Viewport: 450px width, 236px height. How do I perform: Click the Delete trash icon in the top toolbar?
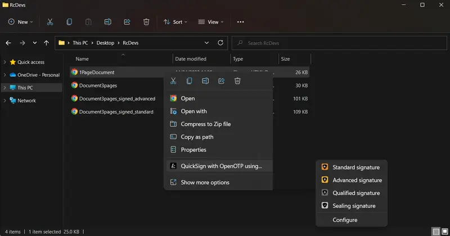click(x=146, y=22)
